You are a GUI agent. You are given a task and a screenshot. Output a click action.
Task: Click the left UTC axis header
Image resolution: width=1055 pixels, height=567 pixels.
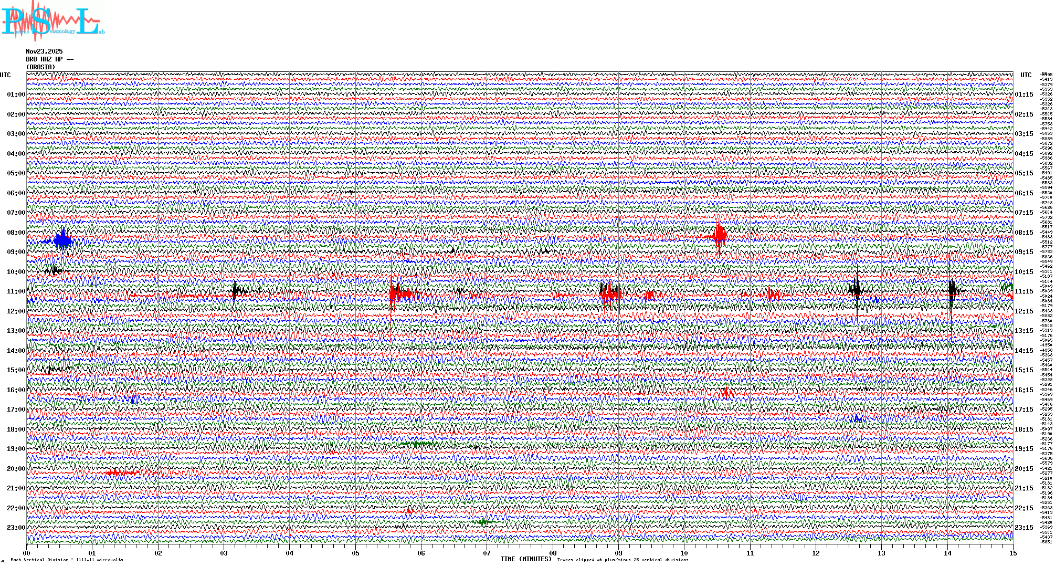click(x=5, y=75)
